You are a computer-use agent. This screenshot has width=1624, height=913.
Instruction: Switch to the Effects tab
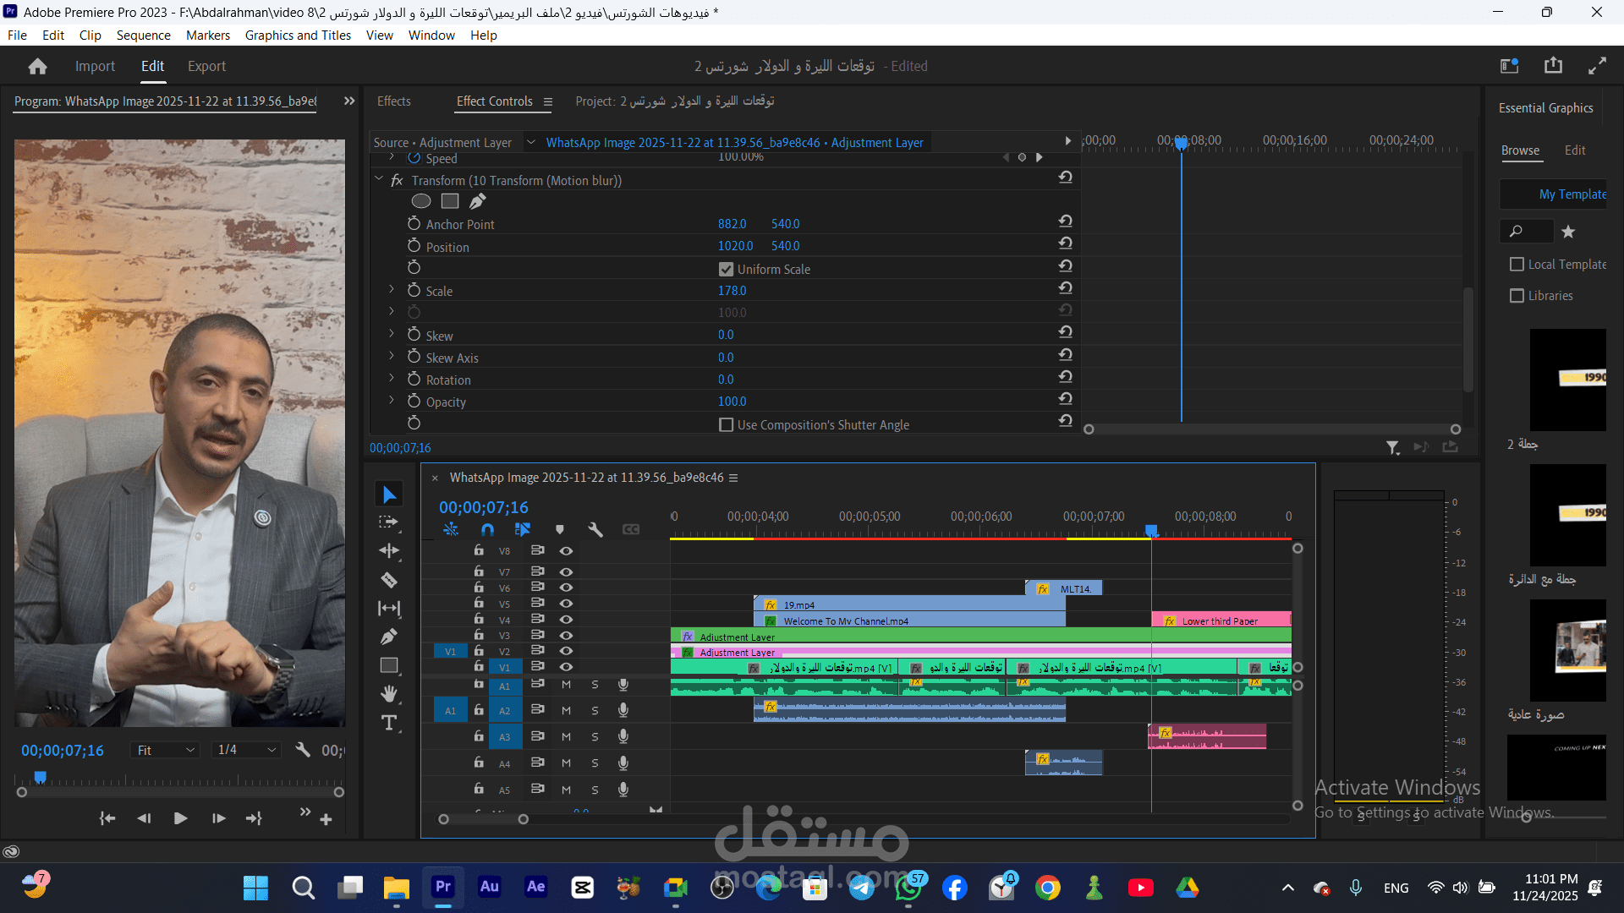tap(393, 101)
